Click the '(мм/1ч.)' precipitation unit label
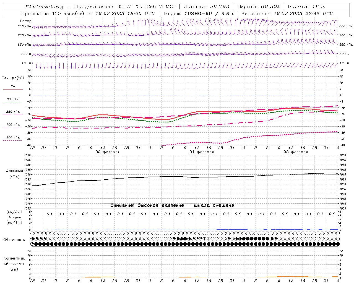Viewport: 354px width, 283px height. click(x=14, y=222)
